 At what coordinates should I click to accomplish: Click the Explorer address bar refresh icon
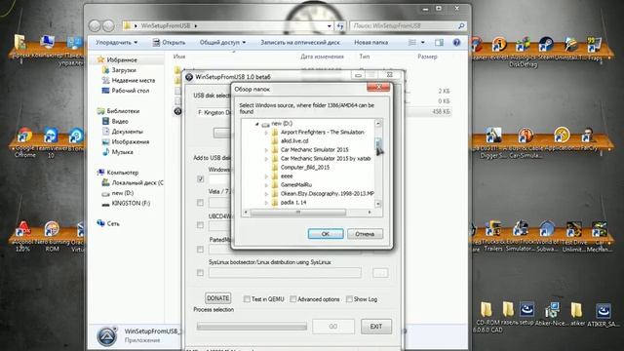(340, 26)
